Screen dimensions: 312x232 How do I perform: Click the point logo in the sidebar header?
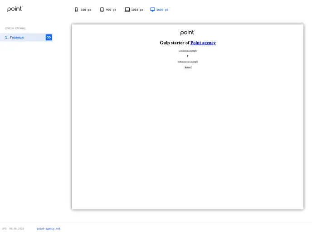[x=15, y=9]
